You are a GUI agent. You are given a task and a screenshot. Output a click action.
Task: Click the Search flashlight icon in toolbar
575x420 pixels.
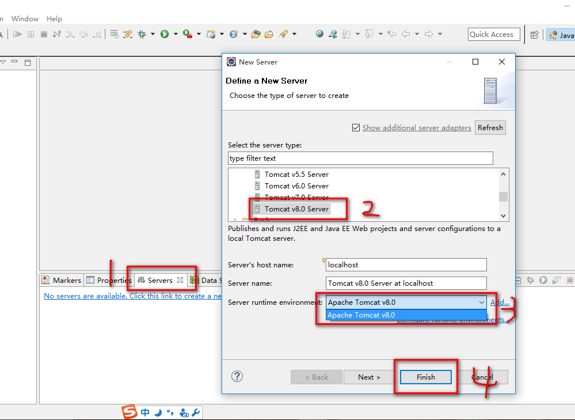(283, 34)
